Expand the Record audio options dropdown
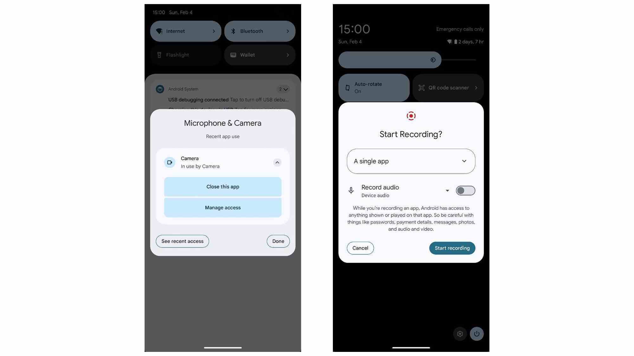The height and width of the screenshot is (356, 634). coord(447,190)
